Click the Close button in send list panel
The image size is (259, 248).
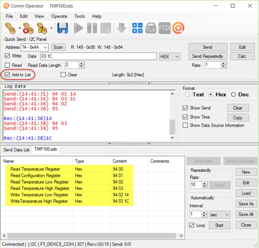pyautogui.click(x=246, y=225)
